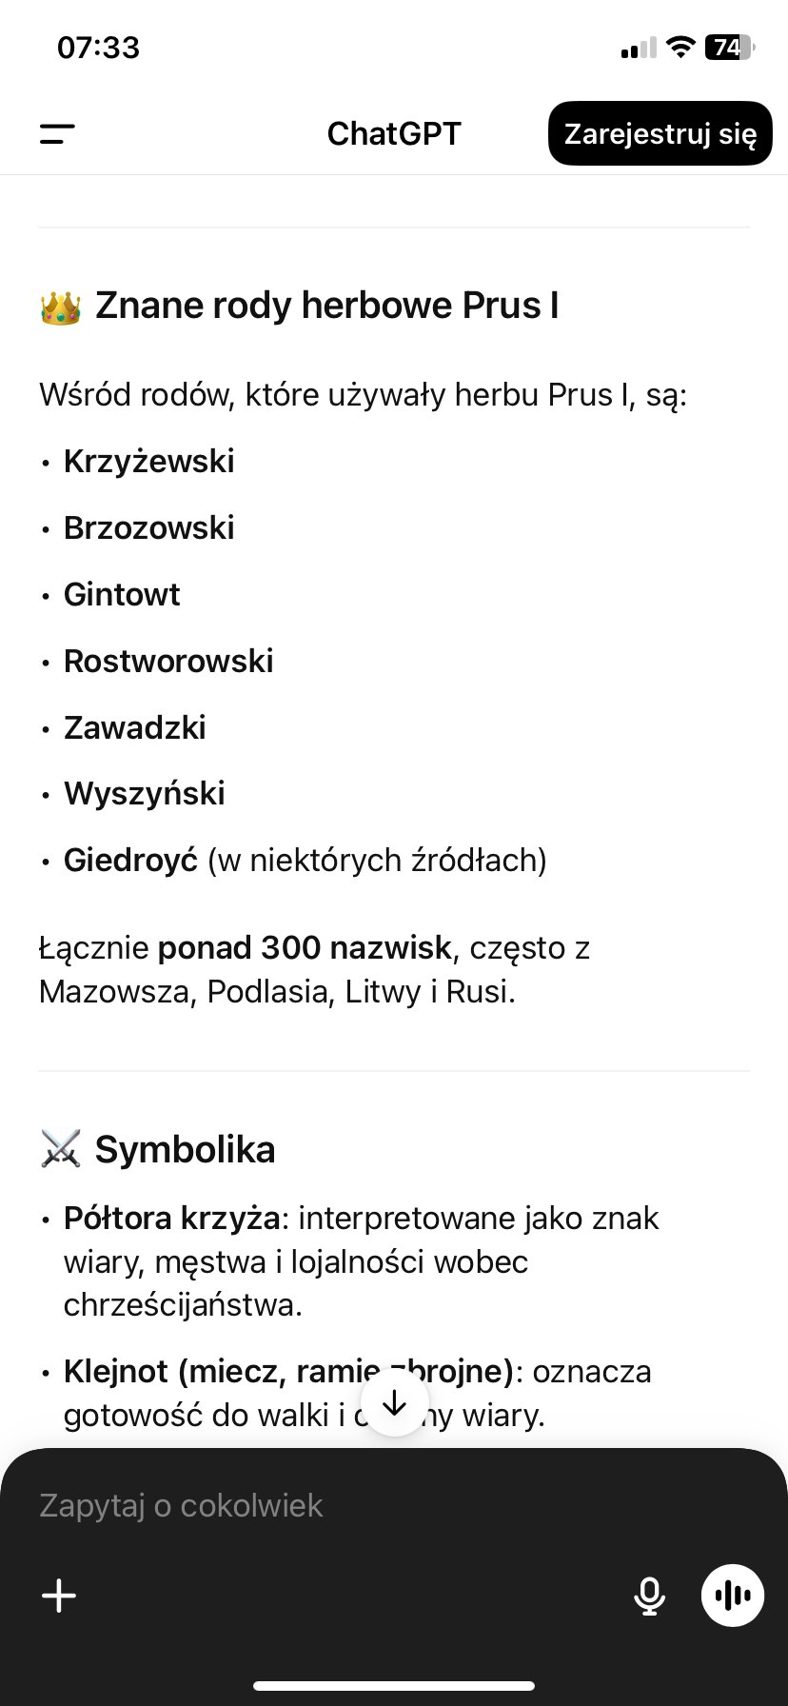Tap the 07:33 clock in status bar
This screenshot has height=1706, width=788.
(x=98, y=47)
